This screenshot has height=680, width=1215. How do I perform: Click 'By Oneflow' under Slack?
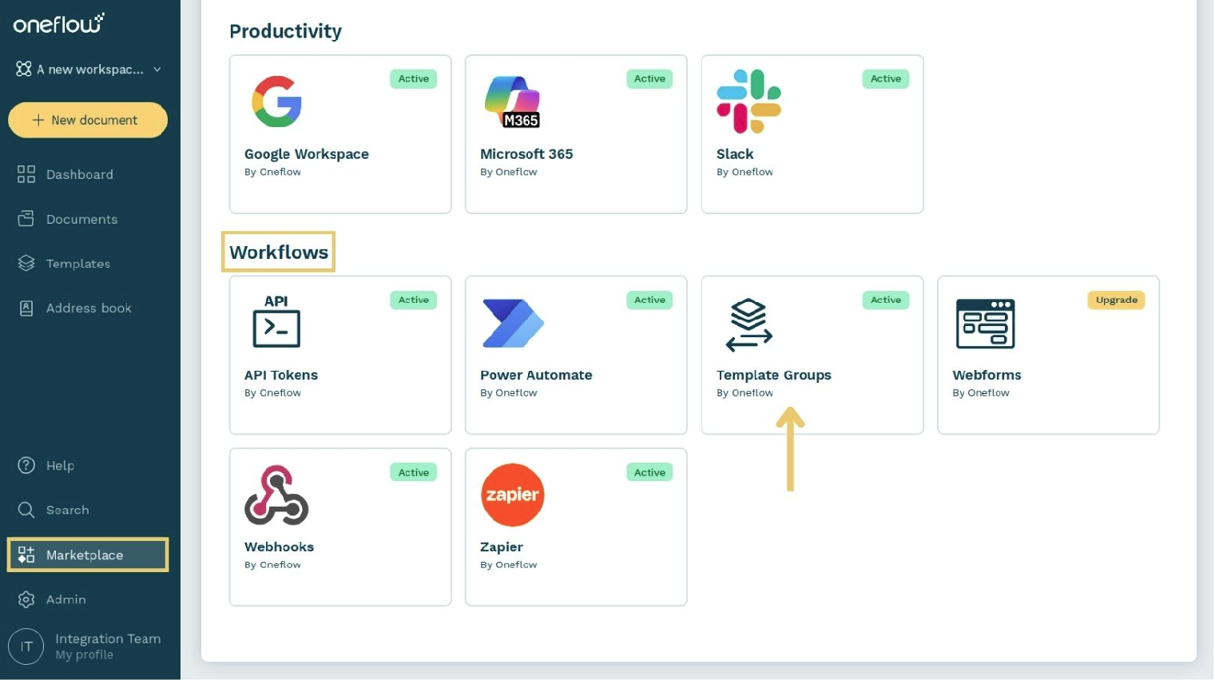pos(744,172)
